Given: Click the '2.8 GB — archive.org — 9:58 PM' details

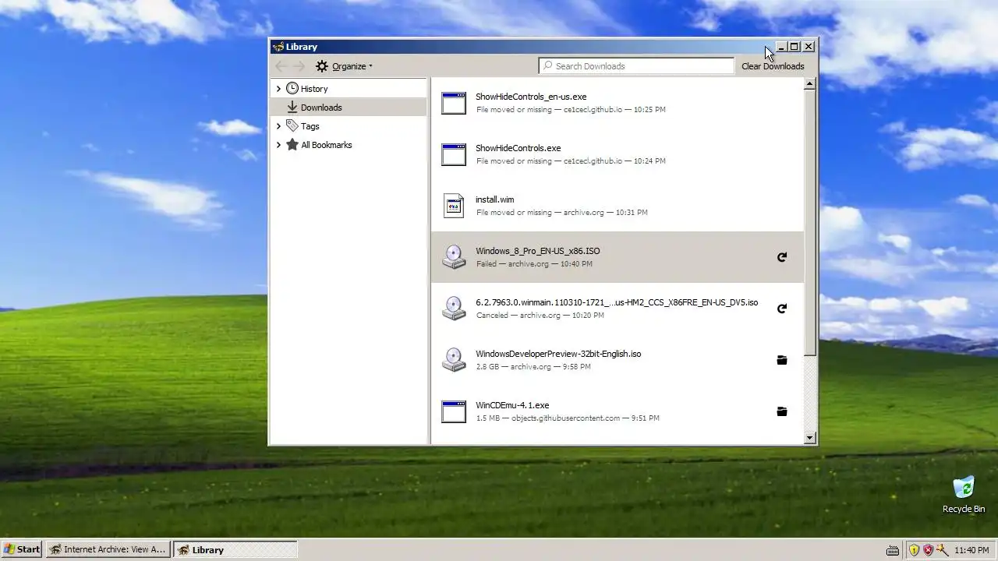Looking at the screenshot, I should [533, 367].
